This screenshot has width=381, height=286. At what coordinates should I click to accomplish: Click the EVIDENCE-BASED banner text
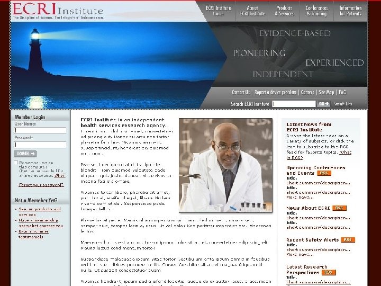(295, 33)
